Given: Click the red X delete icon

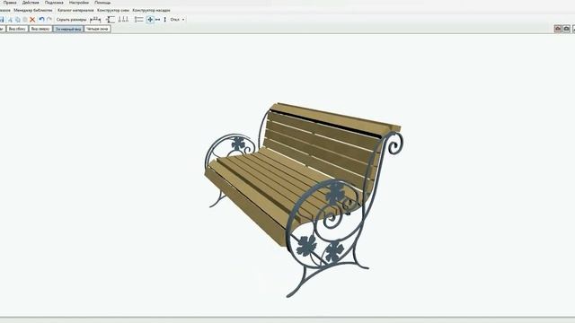Looking at the screenshot, I should 32,20.
